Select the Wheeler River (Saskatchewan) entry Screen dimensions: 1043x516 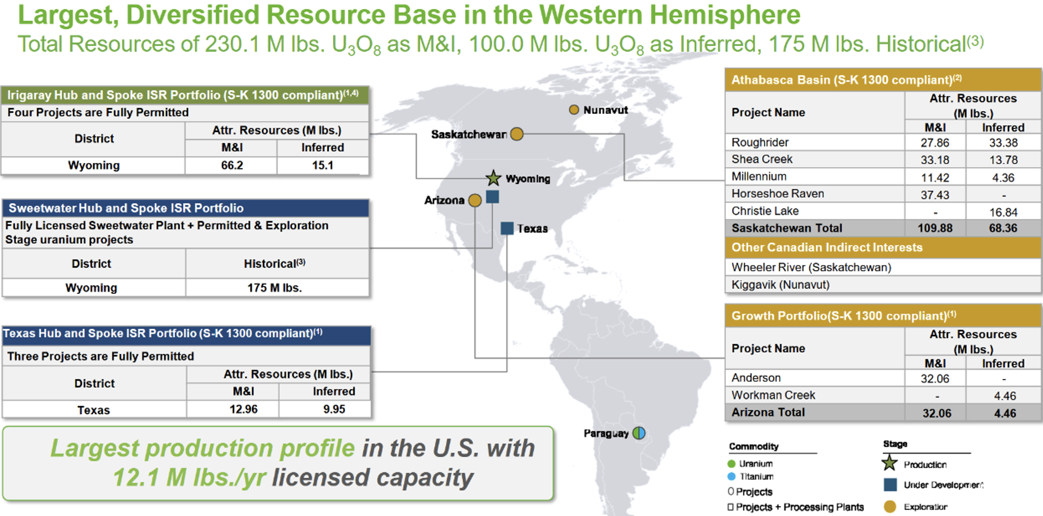[811, 267]
